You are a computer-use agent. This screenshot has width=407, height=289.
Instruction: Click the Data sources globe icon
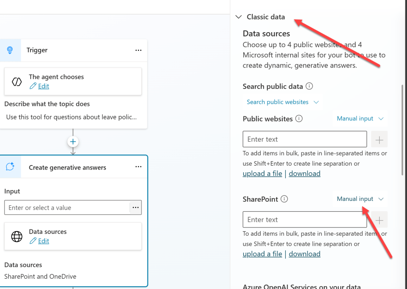click(17, 236)
